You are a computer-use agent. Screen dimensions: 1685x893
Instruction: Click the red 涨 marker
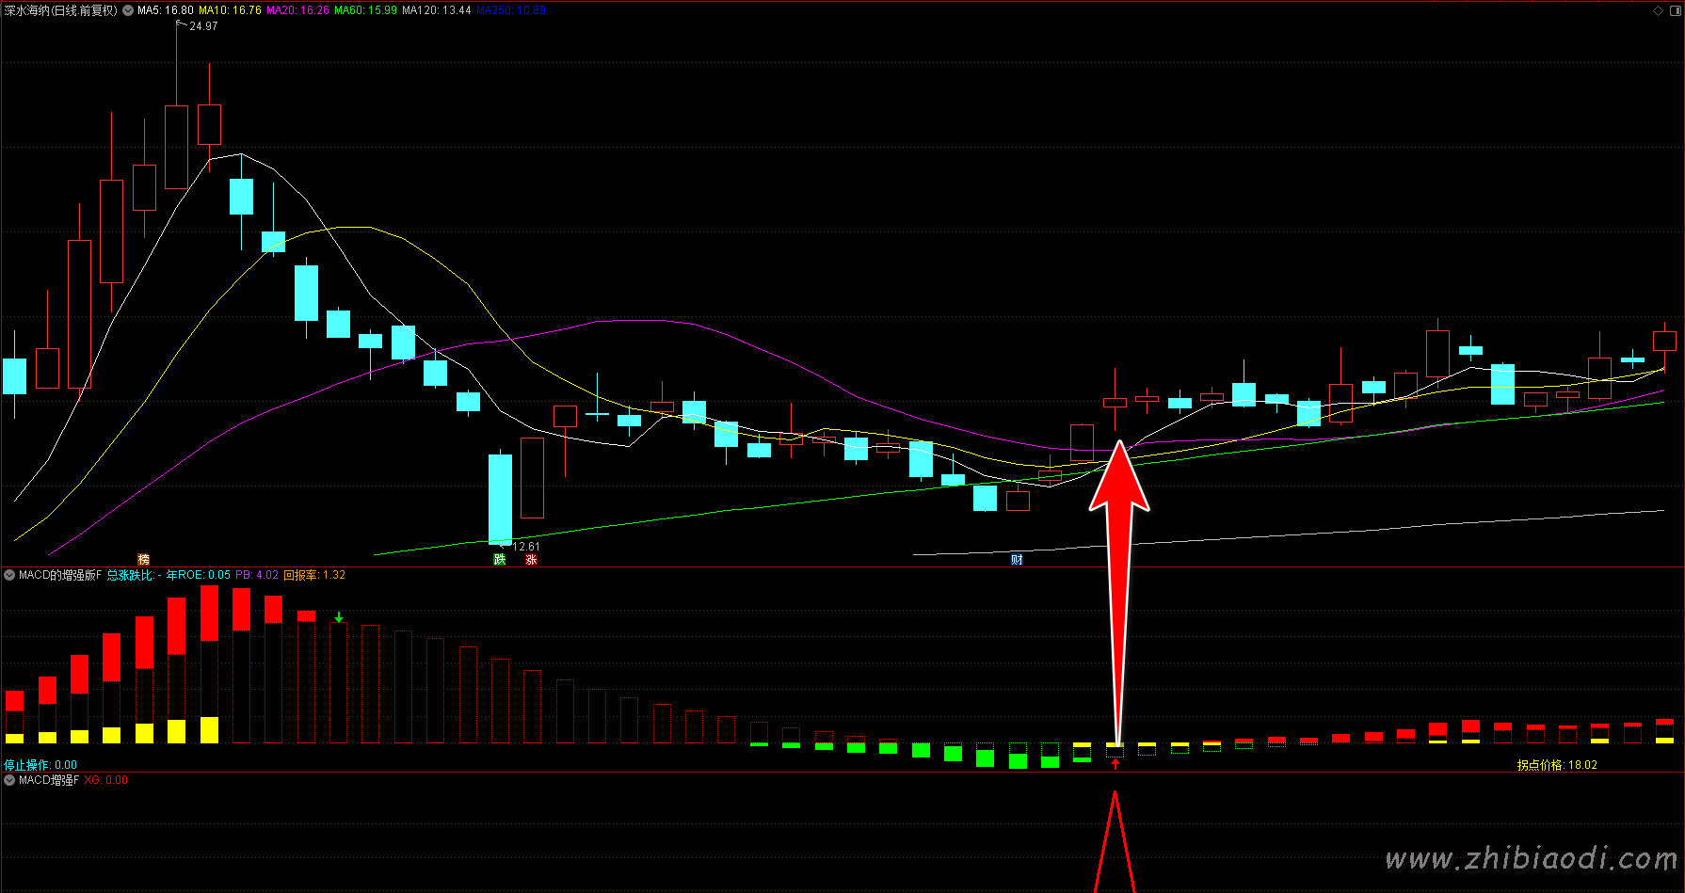(531, 560)
